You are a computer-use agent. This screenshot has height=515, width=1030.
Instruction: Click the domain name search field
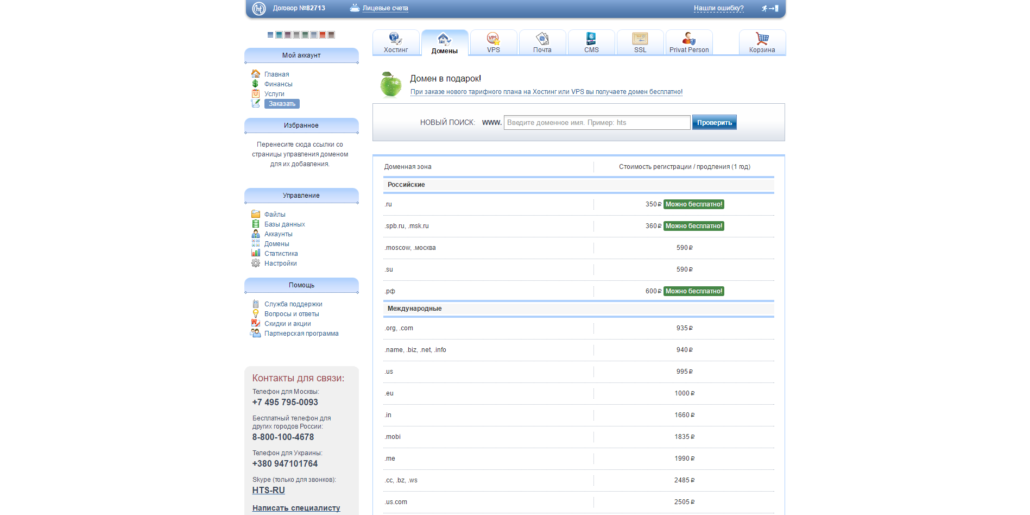[597, 123]
